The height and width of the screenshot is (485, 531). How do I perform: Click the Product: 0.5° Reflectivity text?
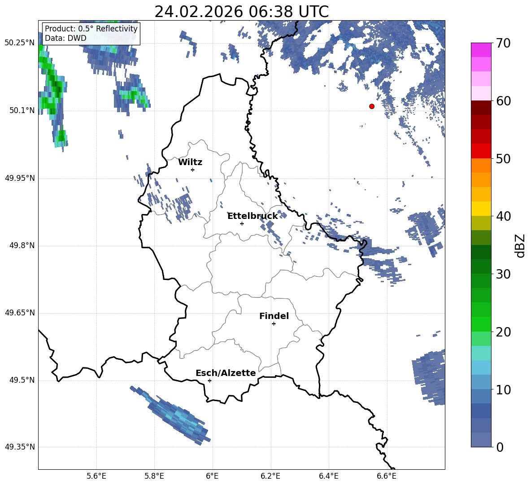point(91,29)
